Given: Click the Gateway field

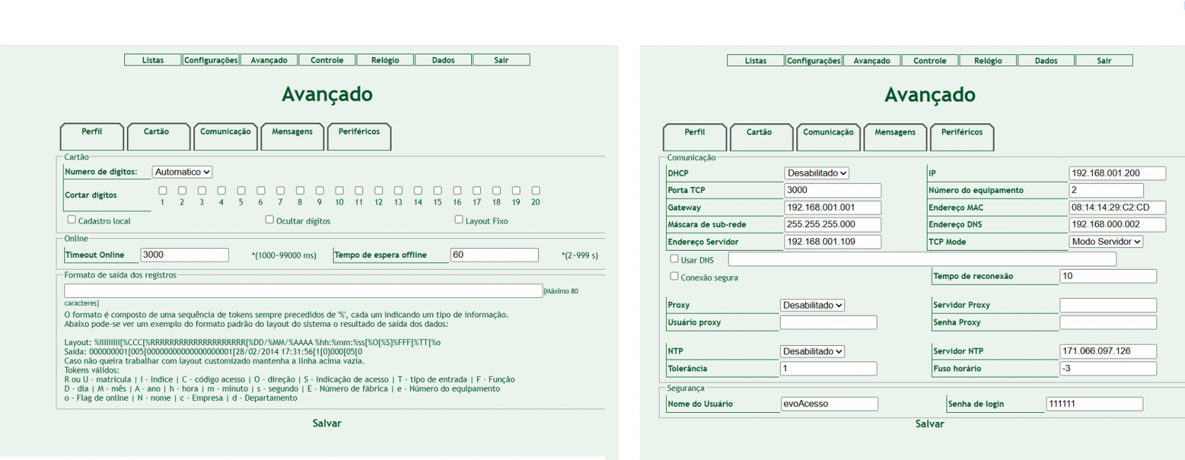Looking at the screenshot, I should pos(833,208).
